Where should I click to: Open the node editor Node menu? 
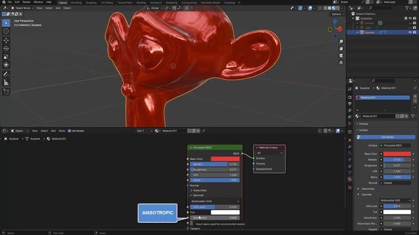[x=62, y=131]
